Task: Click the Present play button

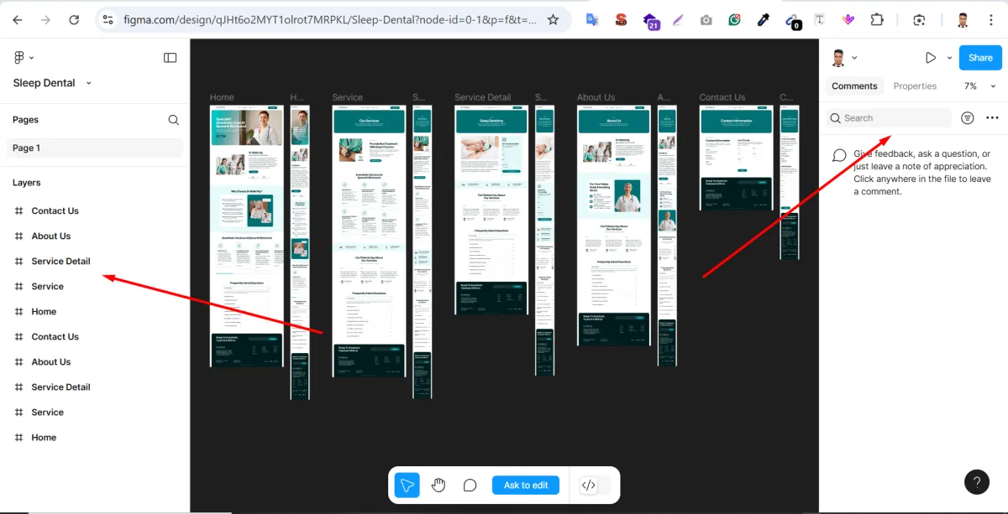Action: coord(931,58)
